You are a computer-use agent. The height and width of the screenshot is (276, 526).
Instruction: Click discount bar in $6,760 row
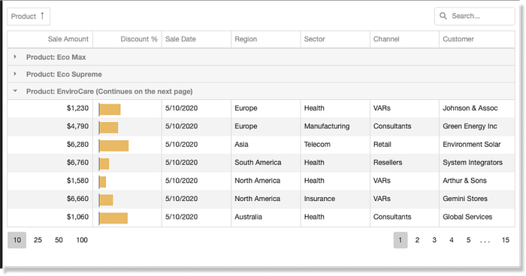pos(104,163)
